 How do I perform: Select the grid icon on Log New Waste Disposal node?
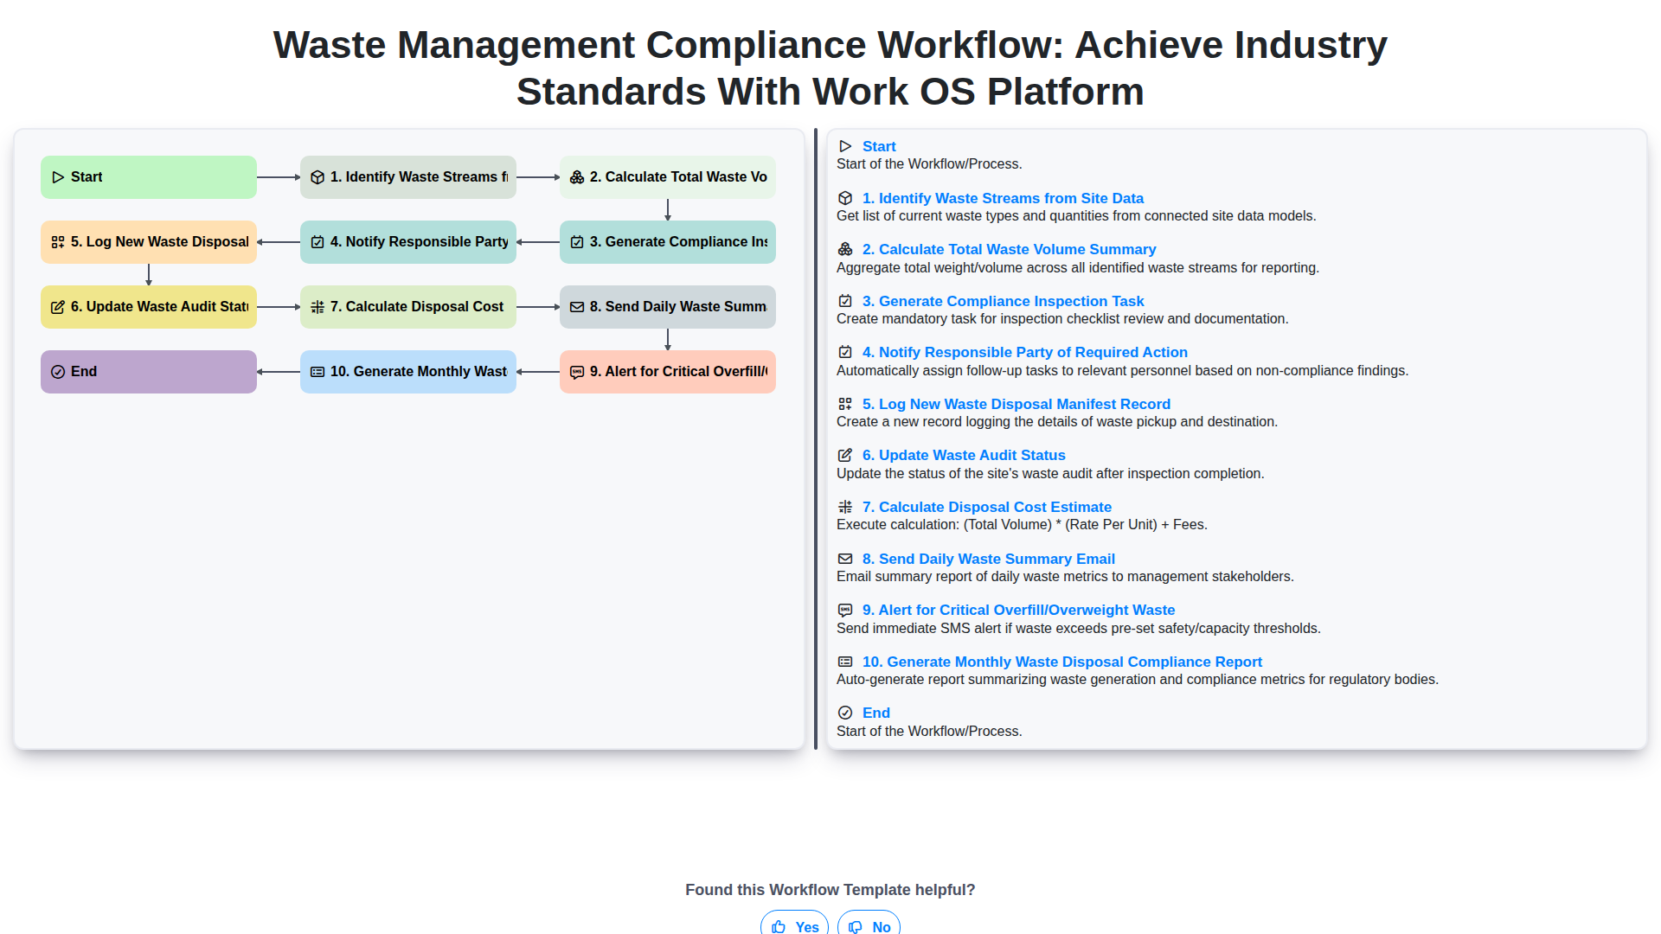click(58, 242)
